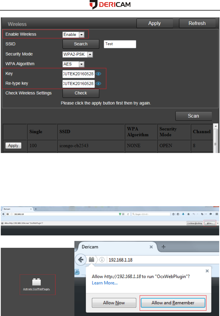This screenshot has width=220, height=316.
Task: Click the site info icon in large address bar
Action: [102, 260]
